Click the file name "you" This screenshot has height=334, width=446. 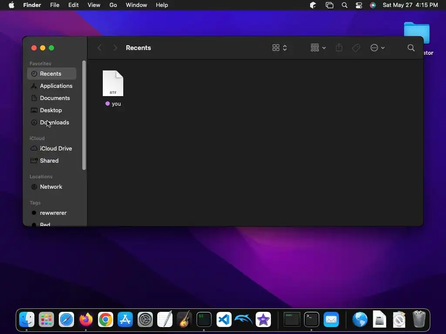point(116,104)
